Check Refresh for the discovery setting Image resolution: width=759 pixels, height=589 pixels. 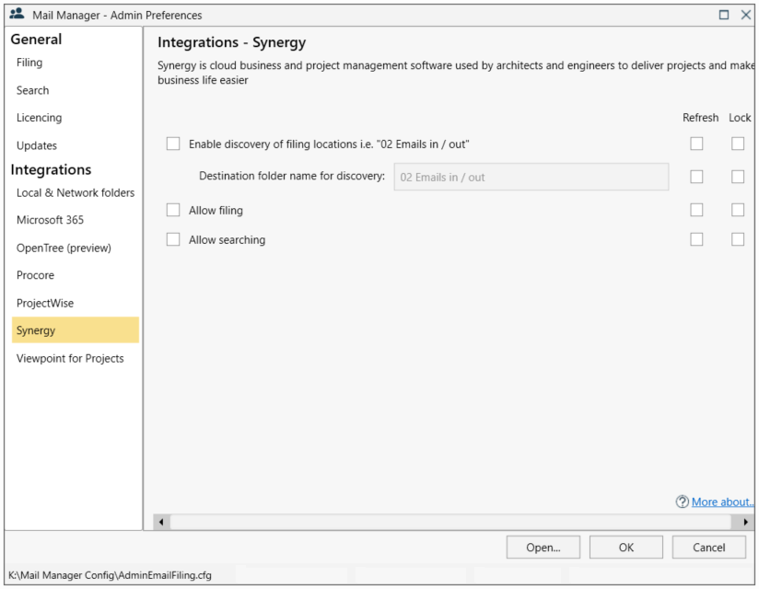coord(696,144)
